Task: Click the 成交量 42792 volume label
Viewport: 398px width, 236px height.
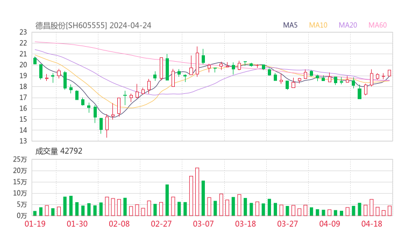Action: click(59, 151)
